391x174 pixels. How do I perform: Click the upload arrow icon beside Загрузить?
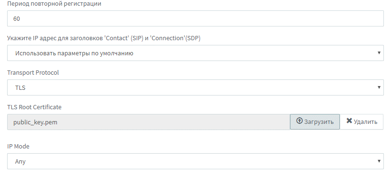click(x=299, y=121)
